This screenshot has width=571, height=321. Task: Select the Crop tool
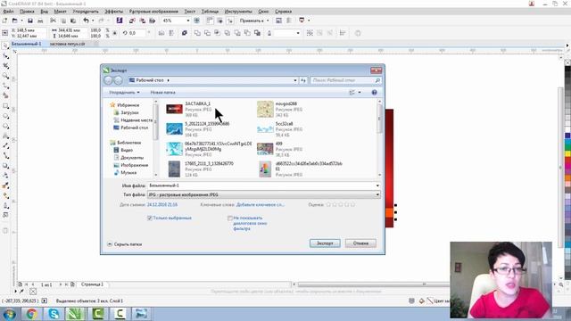coord(5,66)
